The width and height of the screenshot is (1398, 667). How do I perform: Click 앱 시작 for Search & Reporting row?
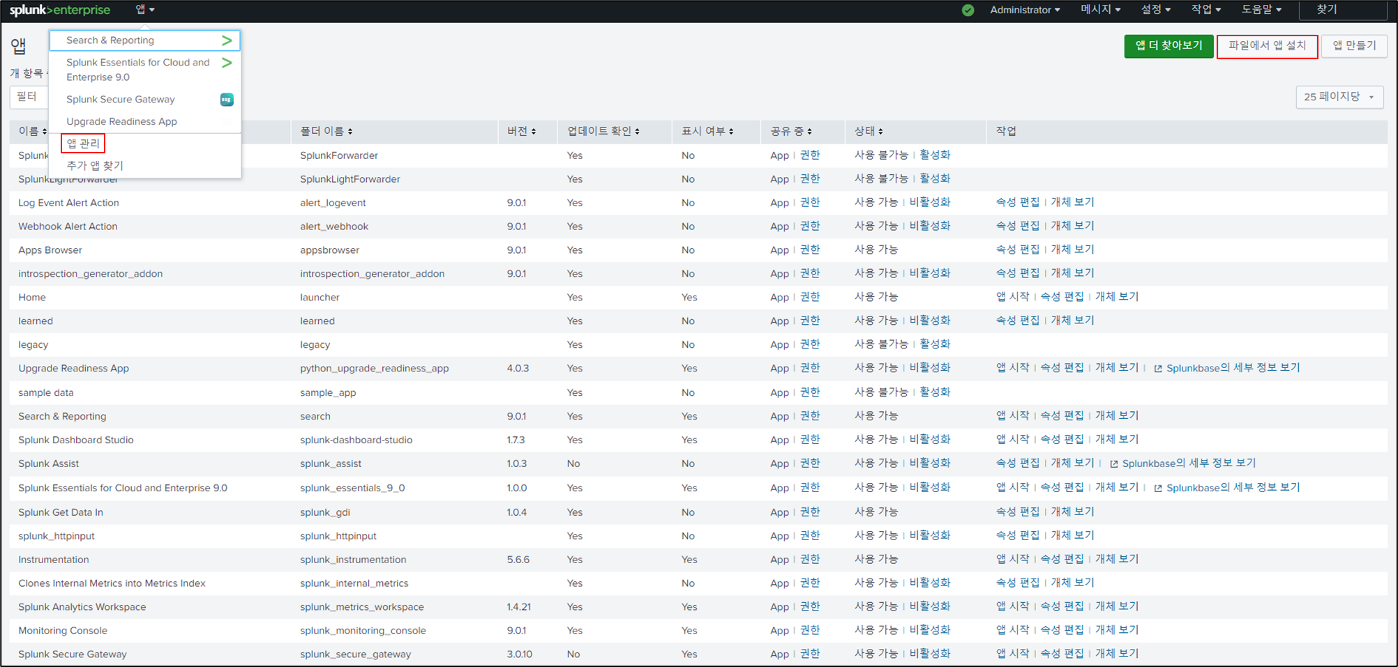(x=1013, y=417)
